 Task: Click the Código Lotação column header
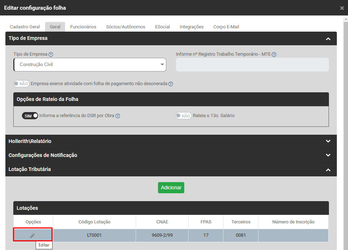click(x=94, y=222)
